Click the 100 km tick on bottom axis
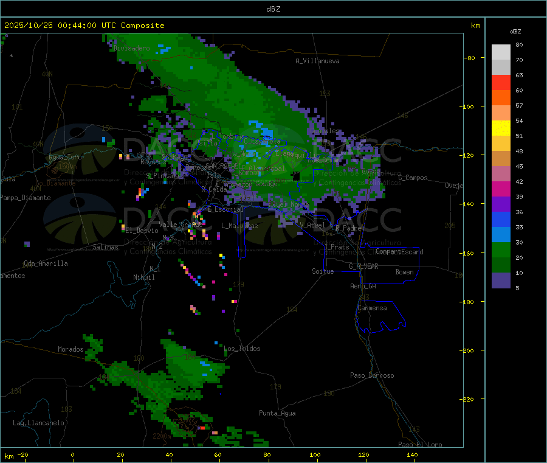 pyautogui.click(x=315, y=454)
